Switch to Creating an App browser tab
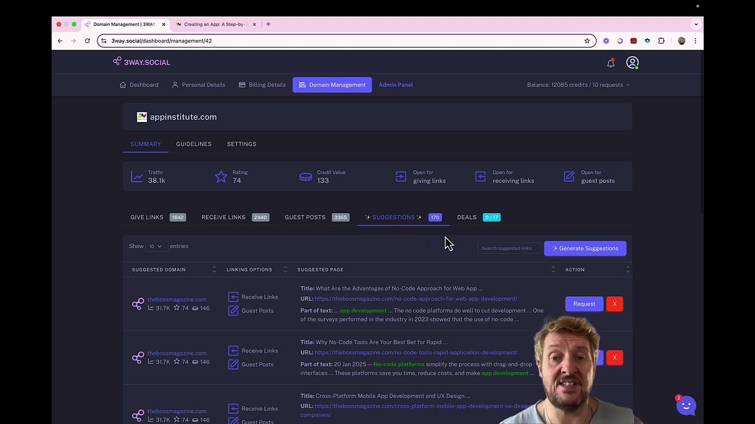Screen dimensions: 755x424 click(x=215, y=24)
